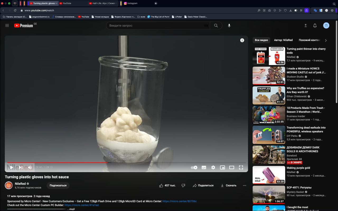Toggle subtitles in the video player
This screenshot has width=338, height=211.
(x=204, y=167)
